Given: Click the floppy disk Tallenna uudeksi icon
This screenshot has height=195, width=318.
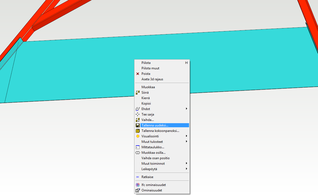Looking at the screenshot, I should point(138,125).
